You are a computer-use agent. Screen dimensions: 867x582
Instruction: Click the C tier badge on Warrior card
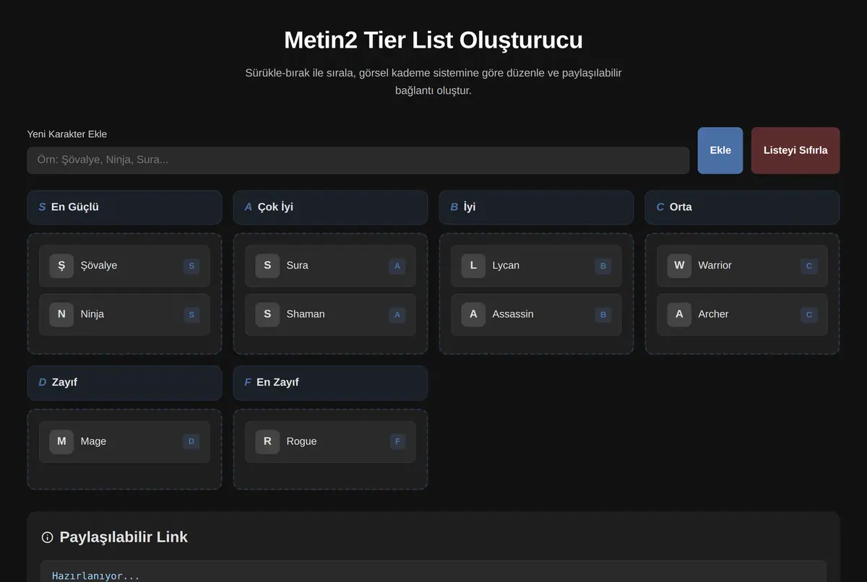pos(809,266)
